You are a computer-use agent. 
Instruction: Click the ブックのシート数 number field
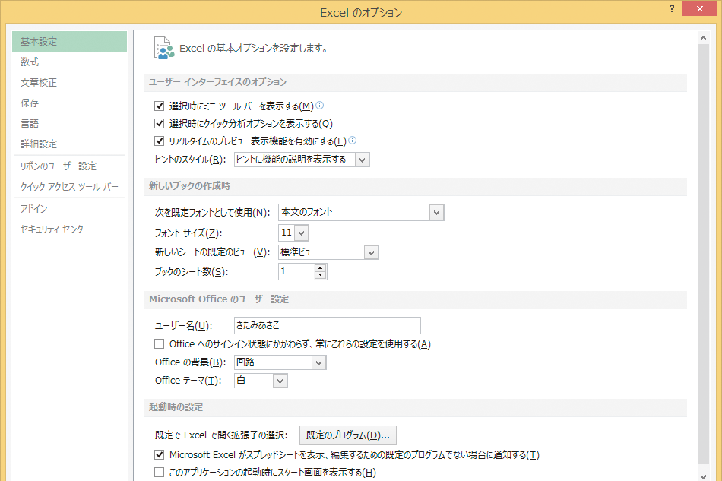[297, 271]
